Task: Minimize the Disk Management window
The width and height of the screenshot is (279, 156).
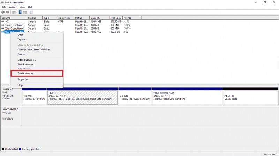Action: pos(256,2)
